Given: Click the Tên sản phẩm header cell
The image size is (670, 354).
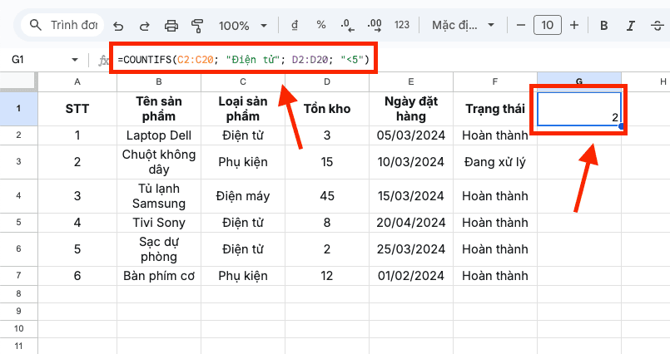Looking at the screenshot, I should pyautogui.click(x=159, y=109).
